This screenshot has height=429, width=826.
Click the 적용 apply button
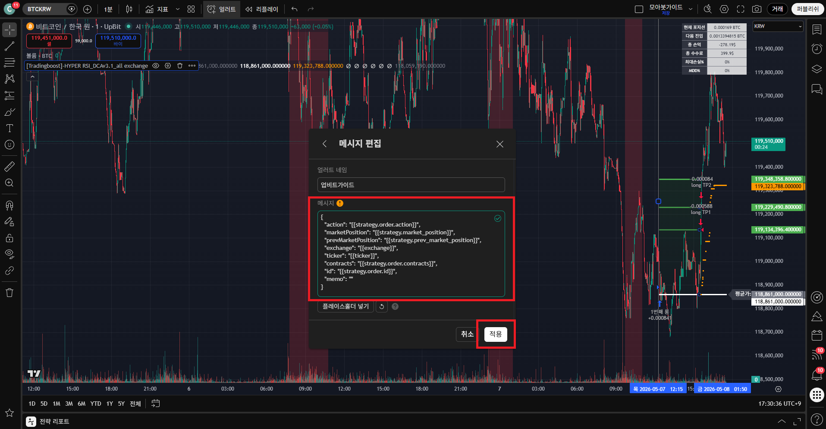click(x=496, y=334)
